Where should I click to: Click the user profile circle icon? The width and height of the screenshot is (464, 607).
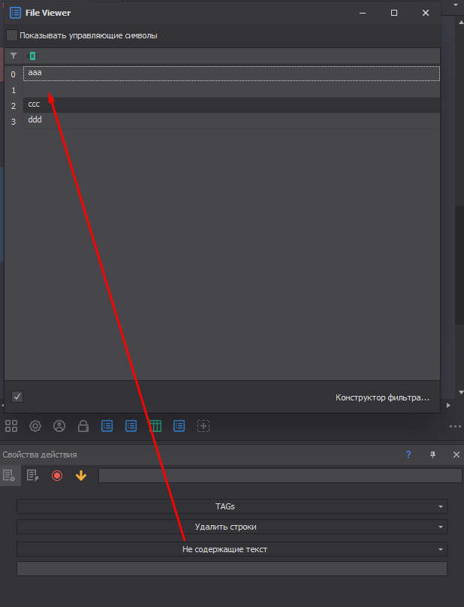pos(59,426)
